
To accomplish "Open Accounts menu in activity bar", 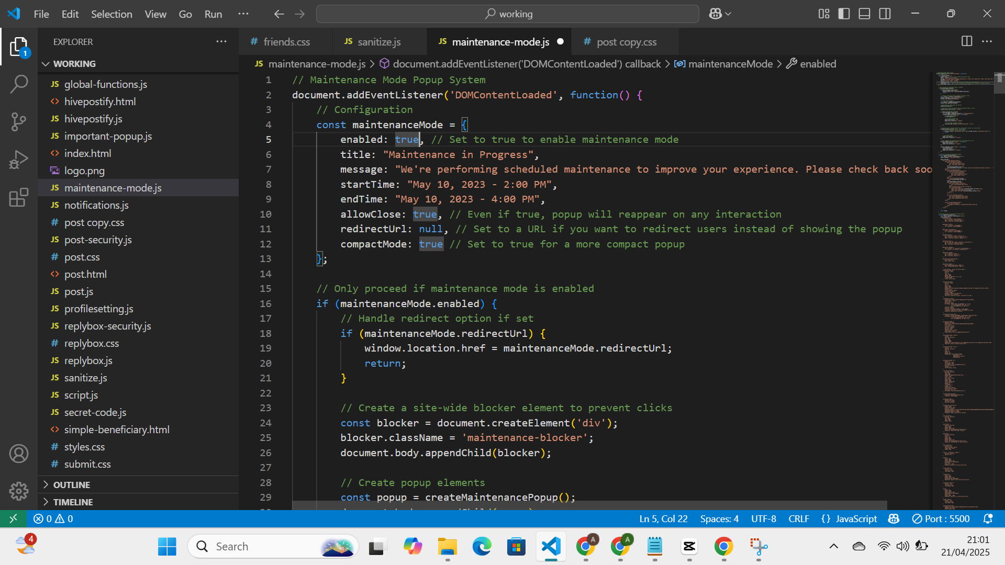I will [19, 454].
